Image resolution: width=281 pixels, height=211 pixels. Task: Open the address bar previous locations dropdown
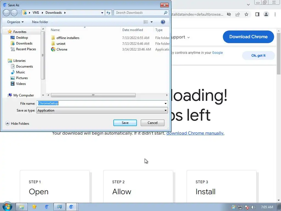(102, 13)
